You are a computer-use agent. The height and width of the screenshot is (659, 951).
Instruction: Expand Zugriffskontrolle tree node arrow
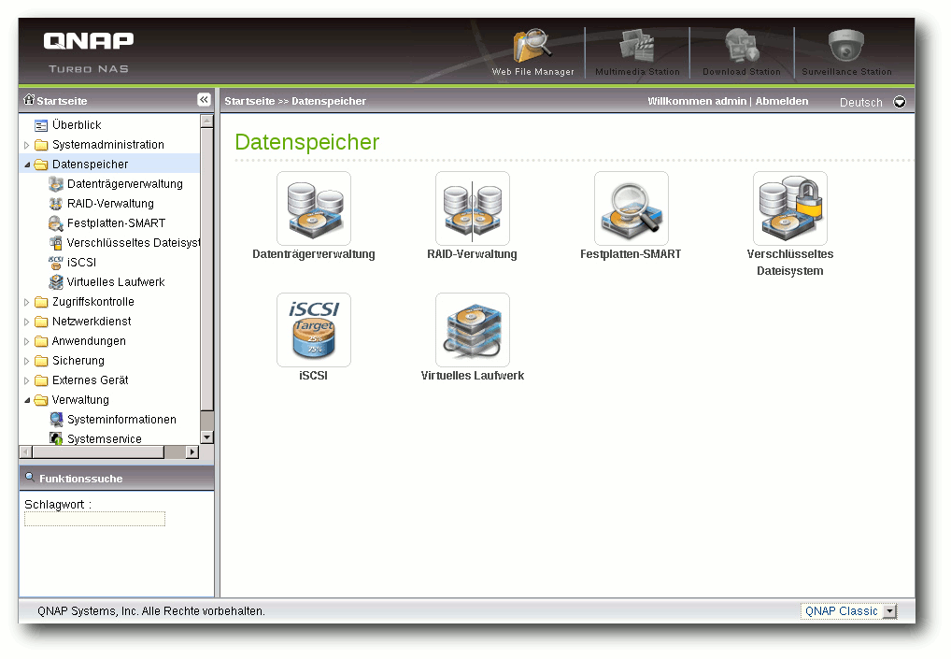(x=27, y=302)
